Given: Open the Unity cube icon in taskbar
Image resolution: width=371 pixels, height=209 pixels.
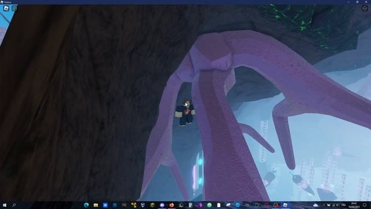Looking at the screenshot, I should point(143,205).
